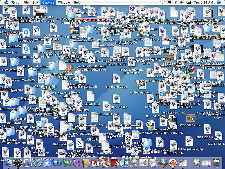Viewport: 225px width, 169px height.
Task: Open the battery status menu
Action: (x=189, y=3)
